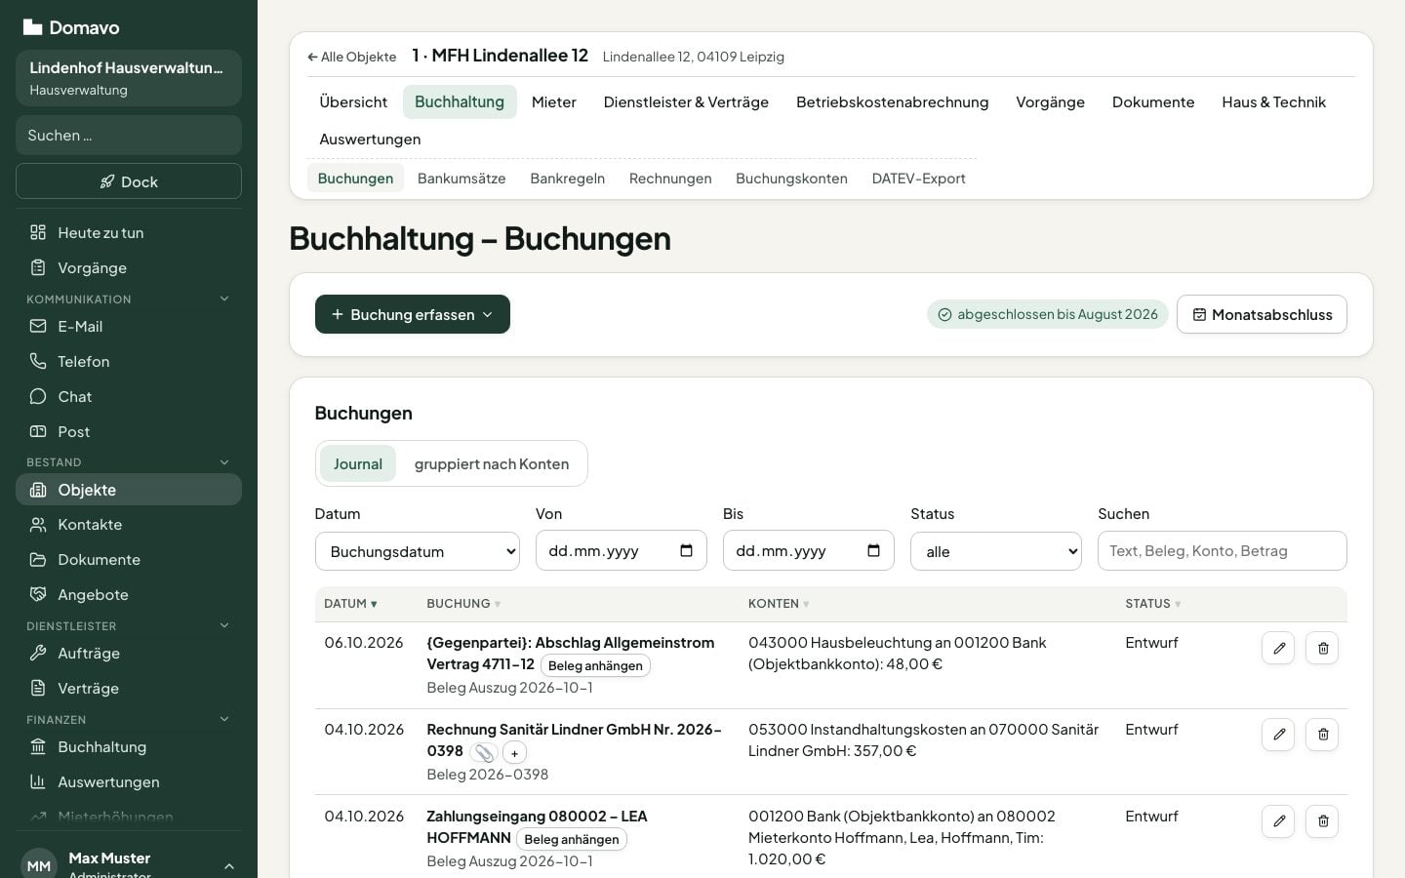1405x878 pixels.
Task: Collapse the Finanzen sidebar section
Action: (129, 719)
